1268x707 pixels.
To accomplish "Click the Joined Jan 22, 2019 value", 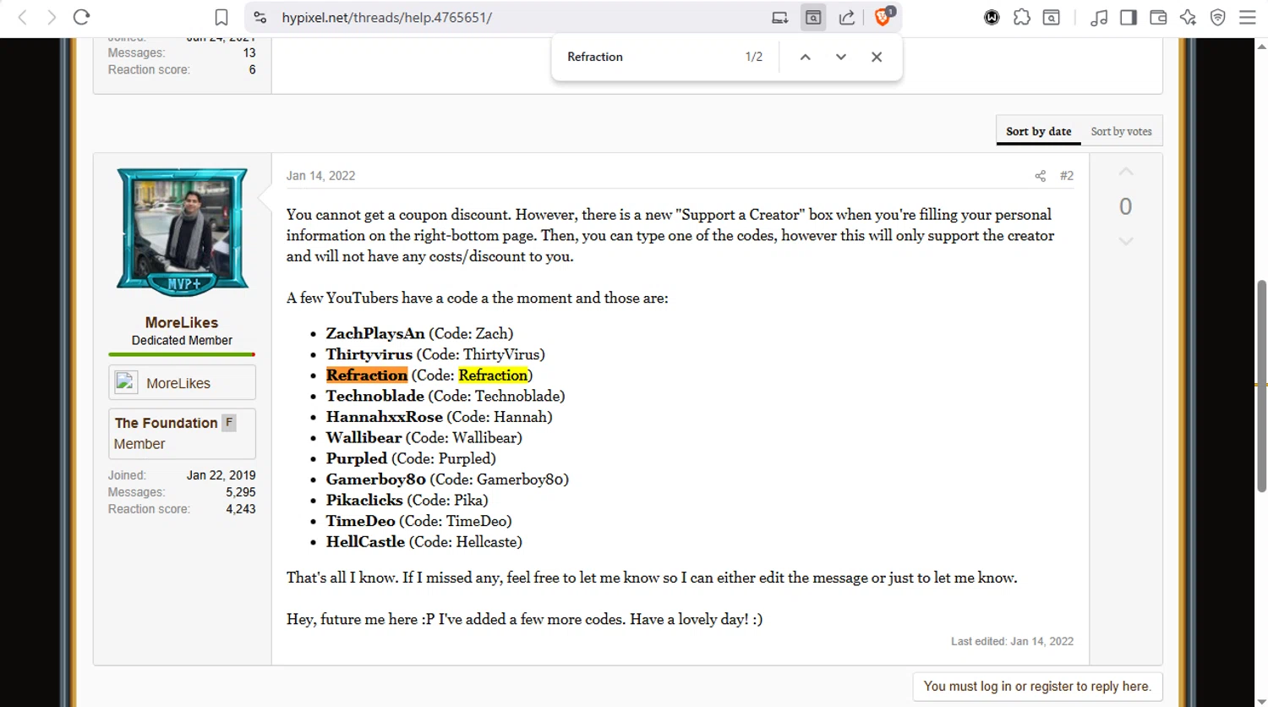I will click(221, 475).
